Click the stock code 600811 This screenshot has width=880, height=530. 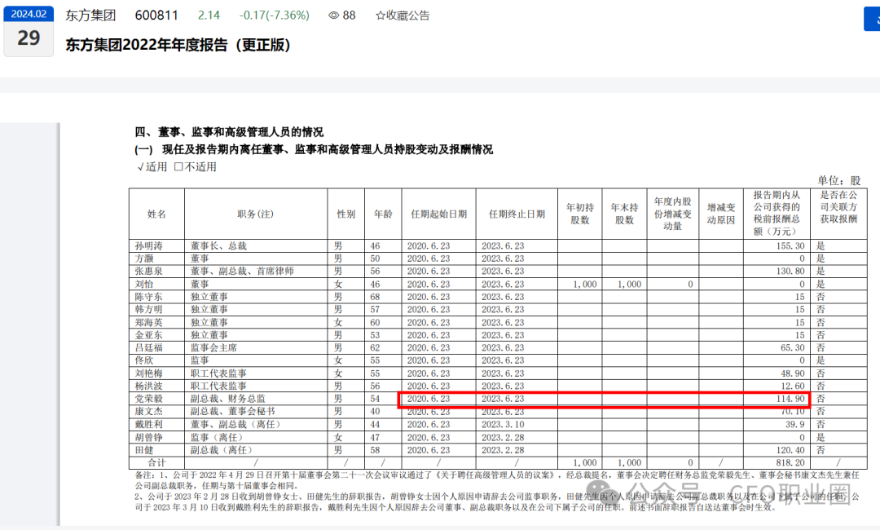(156, 15)
